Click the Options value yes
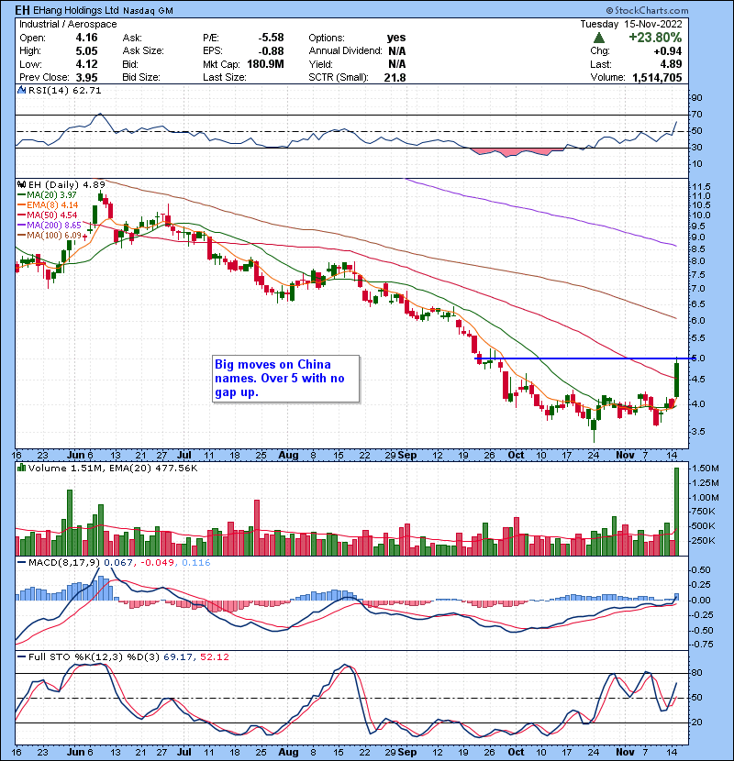The width and height of the screenshot is (734, 761). point(396,38)
